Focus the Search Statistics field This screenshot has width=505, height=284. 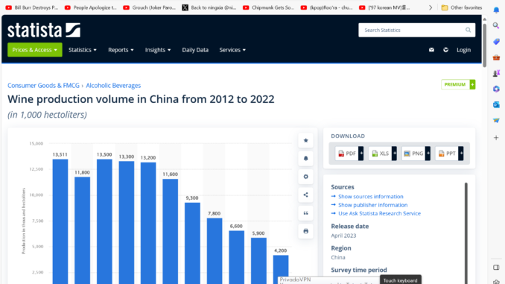tap(417, 30)
